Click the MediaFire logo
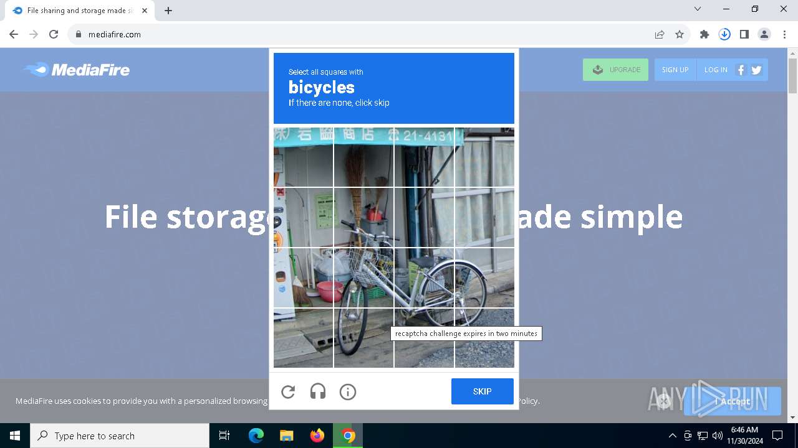Image resolution: width=798 pixels, height=448 pixels. click(x=76, y=70)
